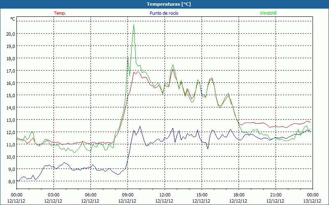Click the 10,0 y-axis value
This screenshot has width=329, height=205.
point(11,157)
